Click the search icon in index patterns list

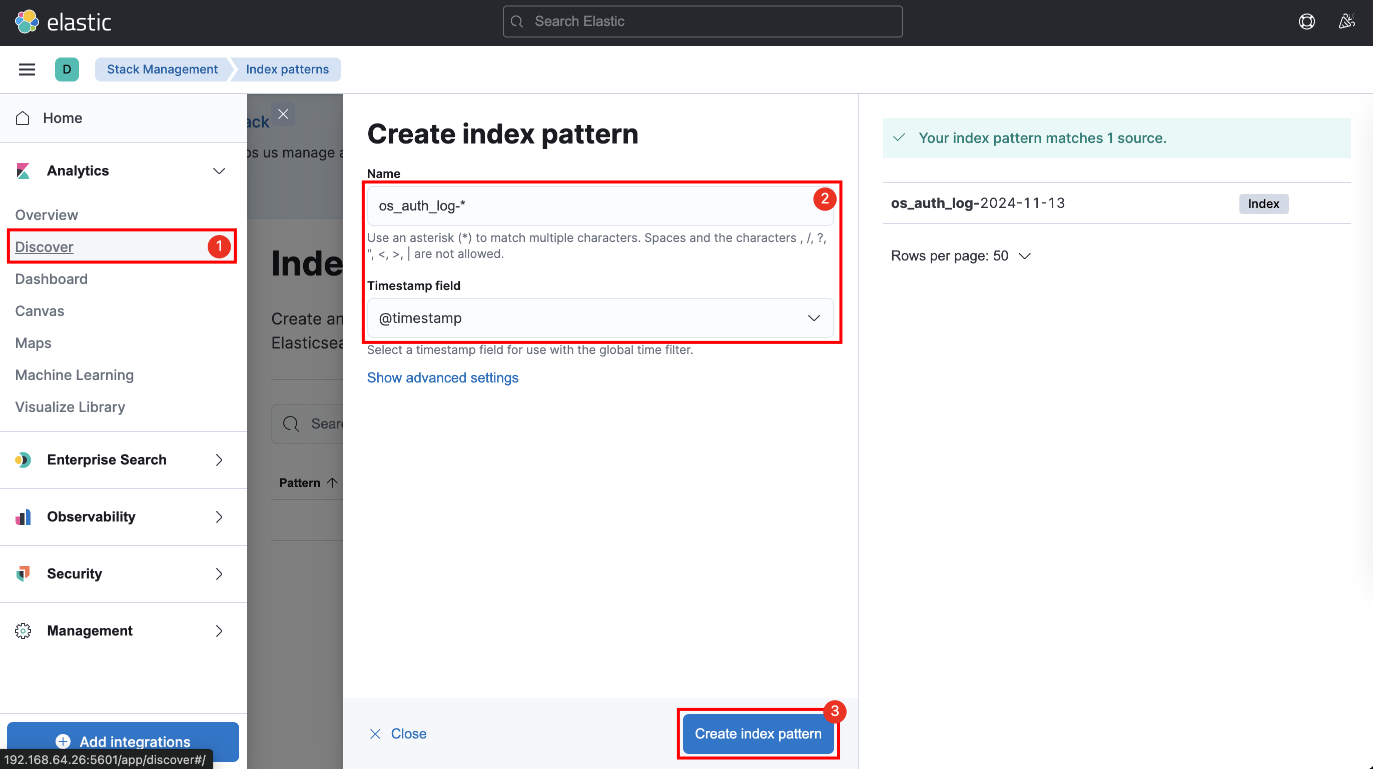[x=291, y=424]
